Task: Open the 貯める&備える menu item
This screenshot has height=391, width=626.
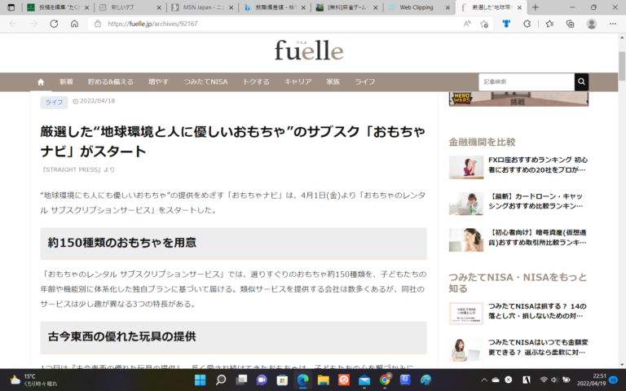Action: coord(111,81)
